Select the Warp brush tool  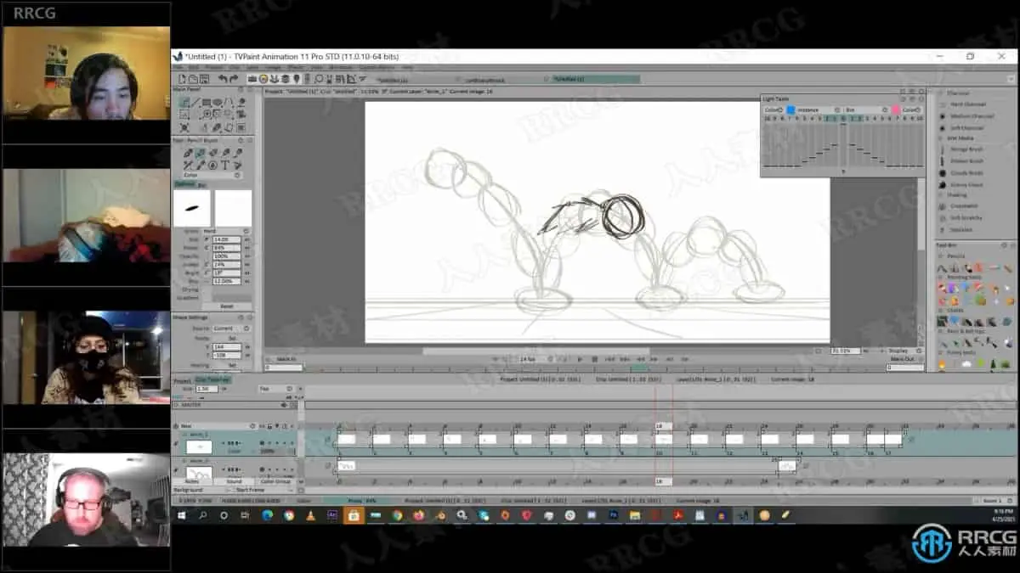[x=237, y=166]
